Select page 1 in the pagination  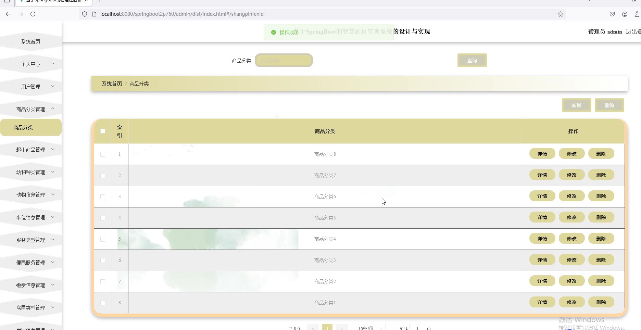327,328
